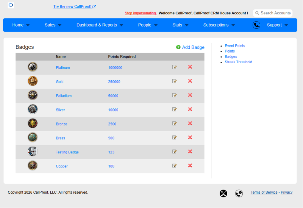Open the Sales menu

(50, 25)
